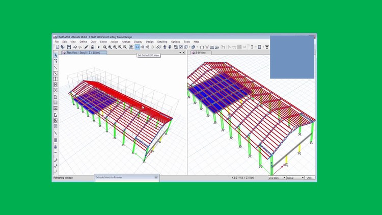
Task: Switch to the Plan View Story3 tab
Action: (x=84, y=52)
